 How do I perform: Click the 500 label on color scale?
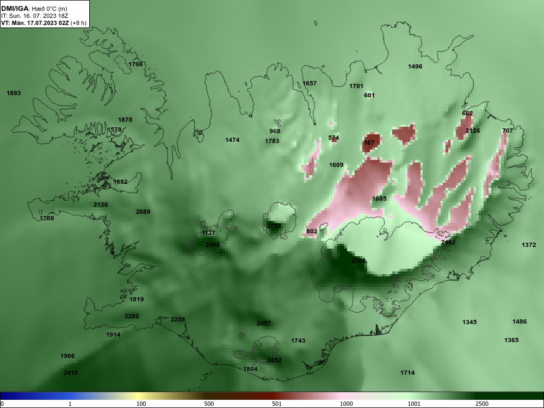click(x=209, y=404)
